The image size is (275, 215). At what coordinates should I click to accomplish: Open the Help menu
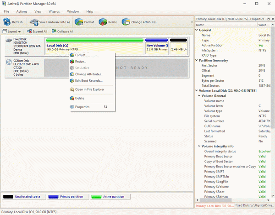point(90,11)
